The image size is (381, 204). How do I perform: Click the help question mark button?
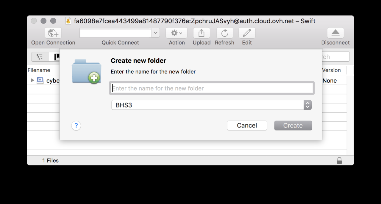tap(76, 126)
